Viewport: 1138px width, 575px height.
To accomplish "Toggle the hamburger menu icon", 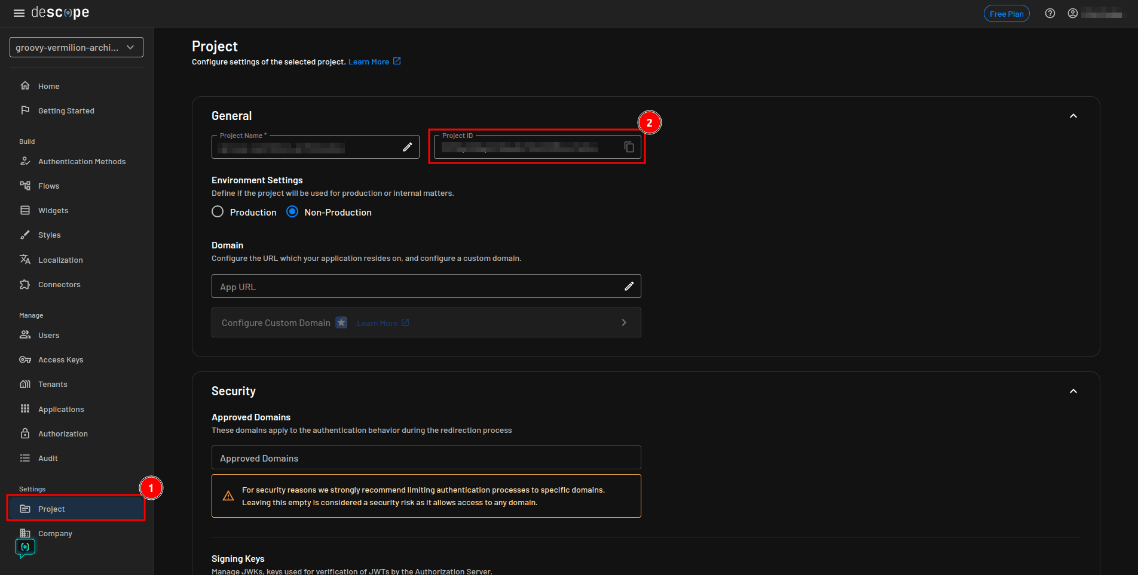I will point(19,13).
